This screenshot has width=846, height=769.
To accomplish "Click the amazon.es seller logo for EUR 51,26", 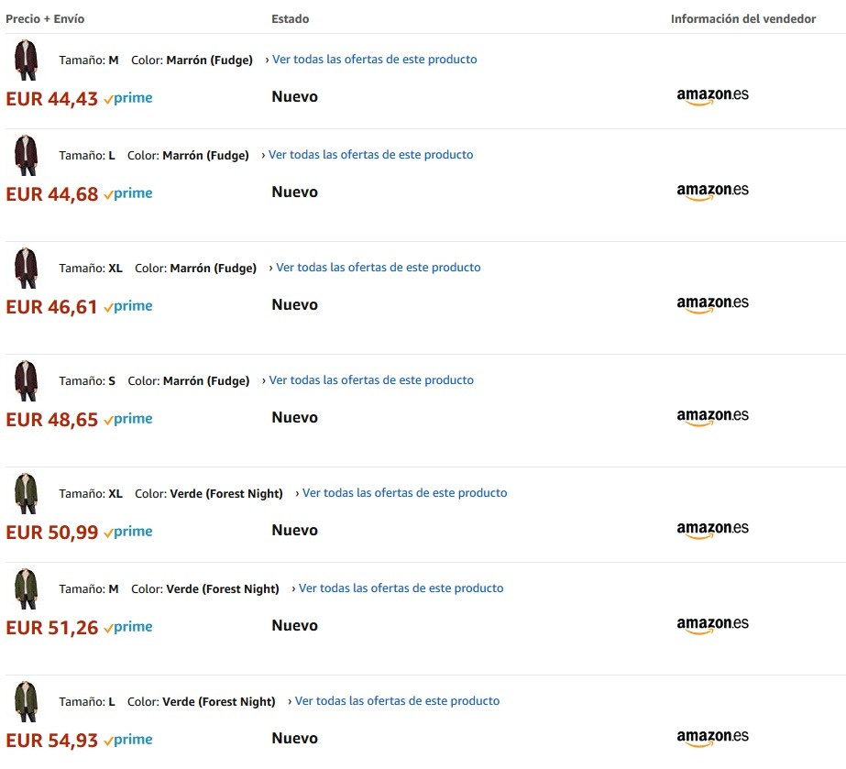I will click(x=712, y=624).
